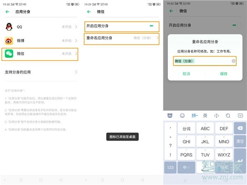Screen dimensions: 247x185
Task: Open the emoji panel on keyboard
Action: pos(182,116)
